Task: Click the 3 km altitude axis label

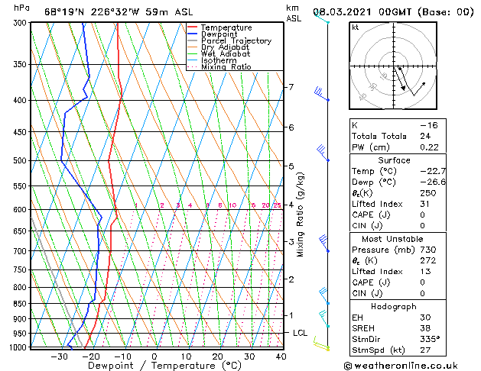Action: coord(291,242)
